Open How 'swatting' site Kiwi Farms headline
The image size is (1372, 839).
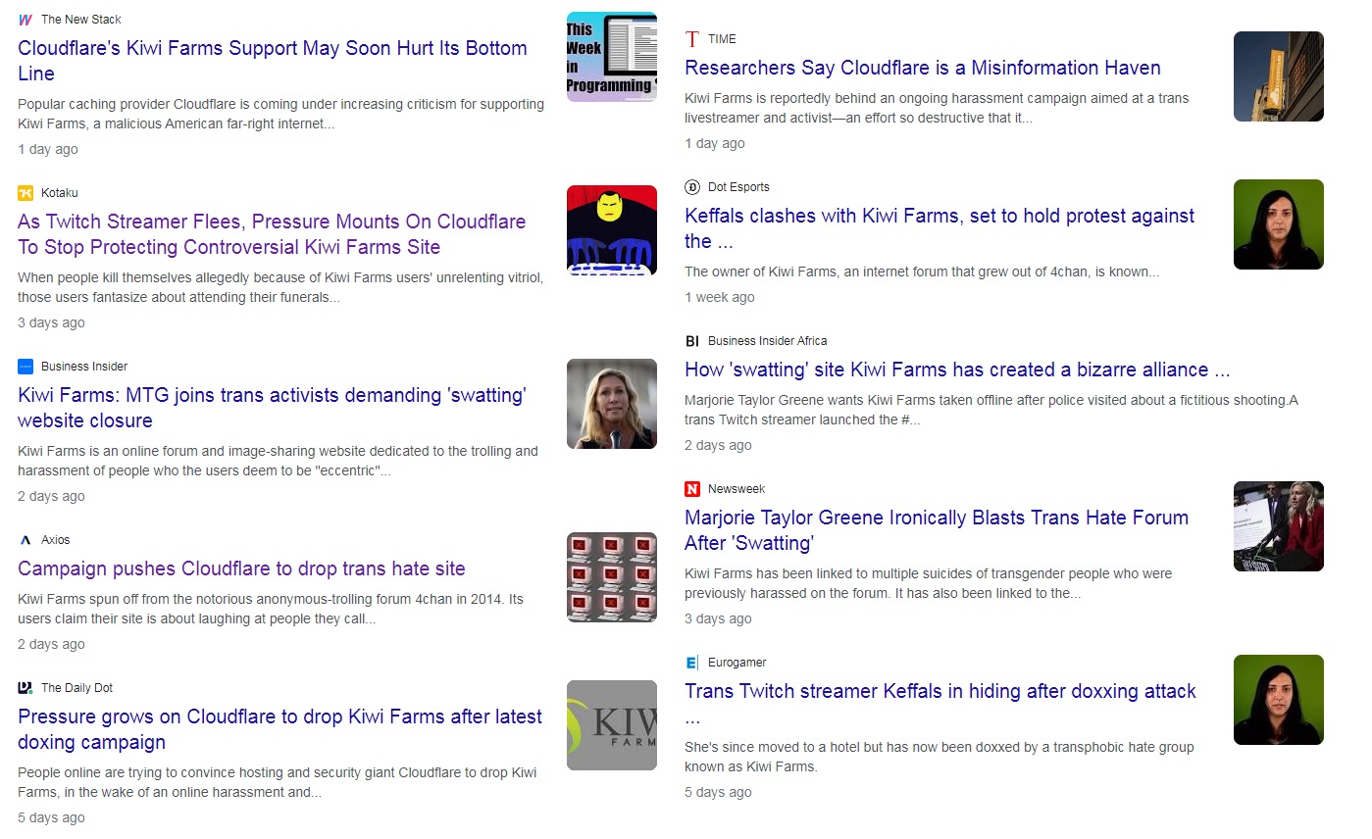click(957, 370)
